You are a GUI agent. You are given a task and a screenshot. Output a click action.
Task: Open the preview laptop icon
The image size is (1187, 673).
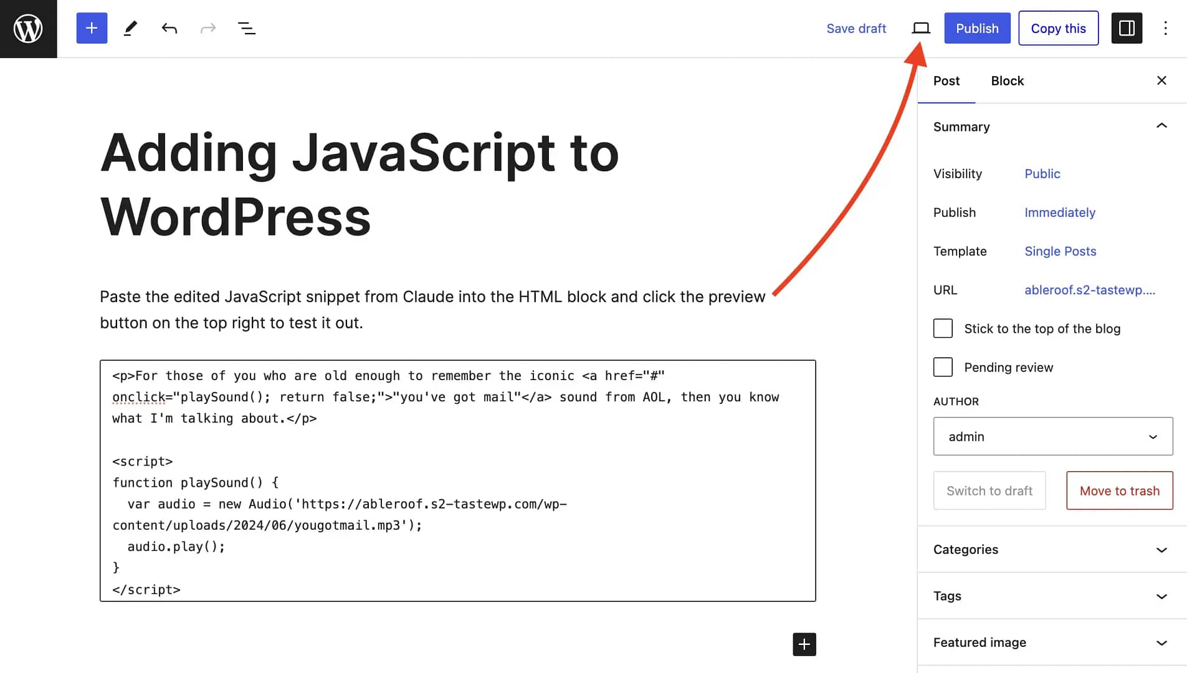point(921,28)
